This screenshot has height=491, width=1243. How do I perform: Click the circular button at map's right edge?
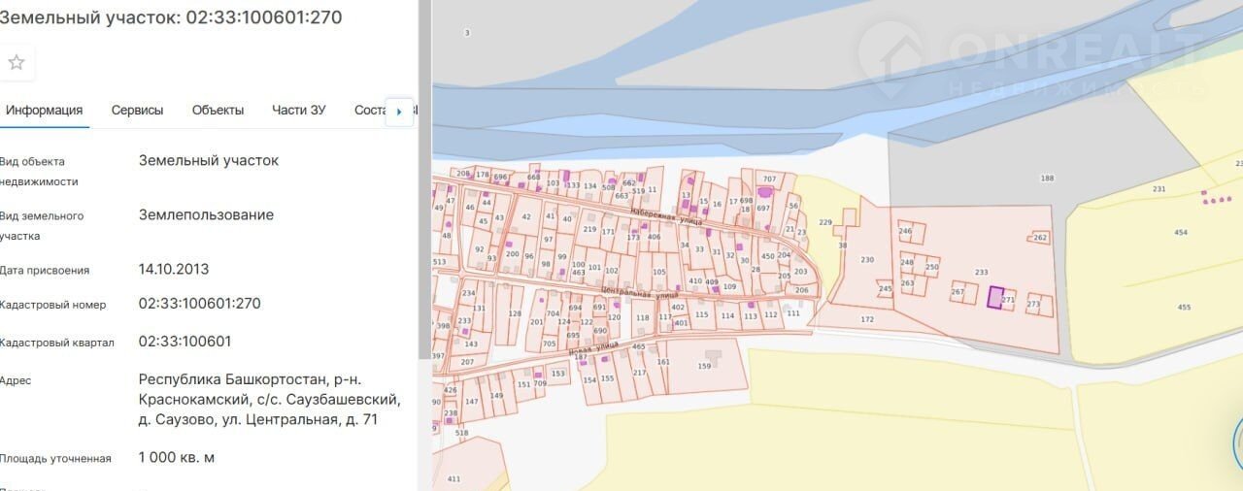(x=1238, y=442)
